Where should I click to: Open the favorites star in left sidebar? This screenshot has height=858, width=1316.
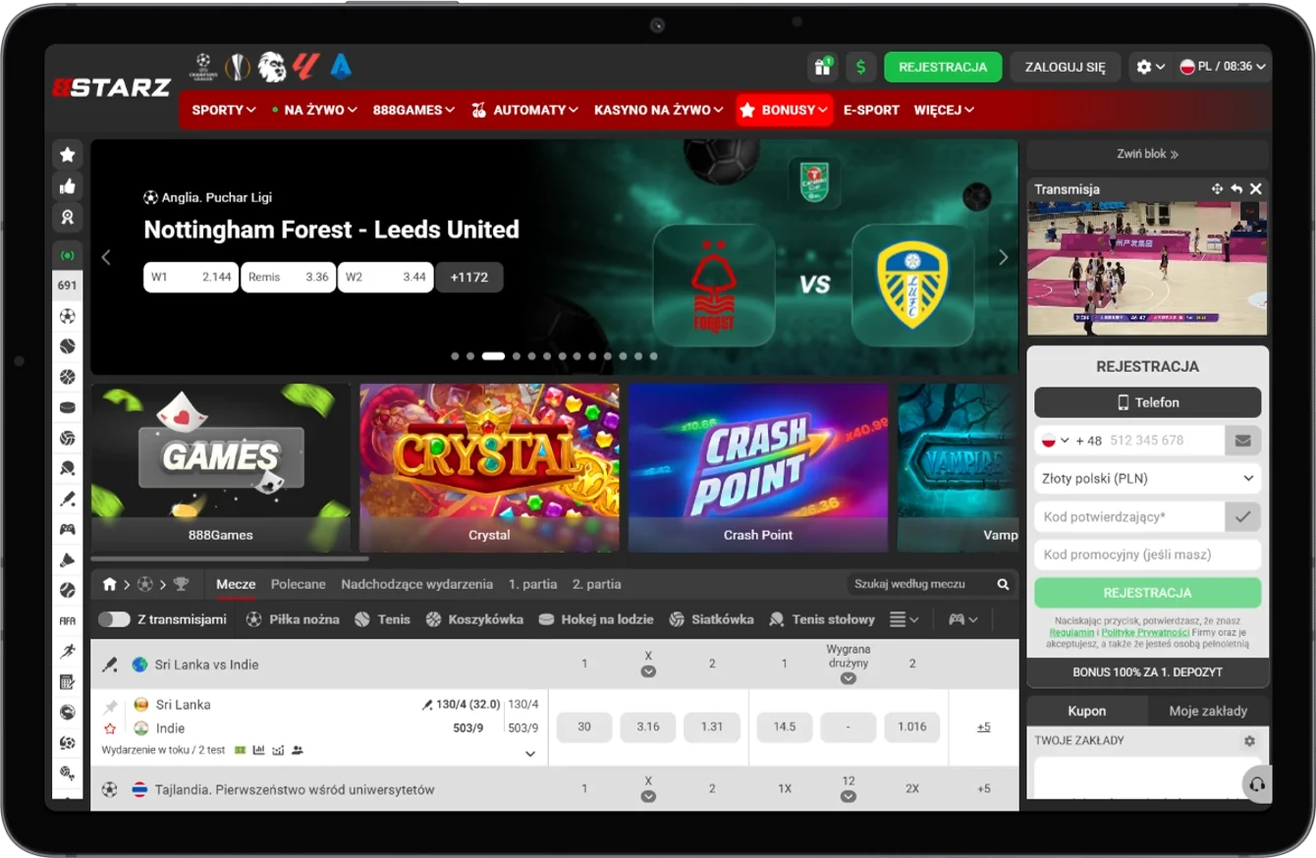[67, 154]
